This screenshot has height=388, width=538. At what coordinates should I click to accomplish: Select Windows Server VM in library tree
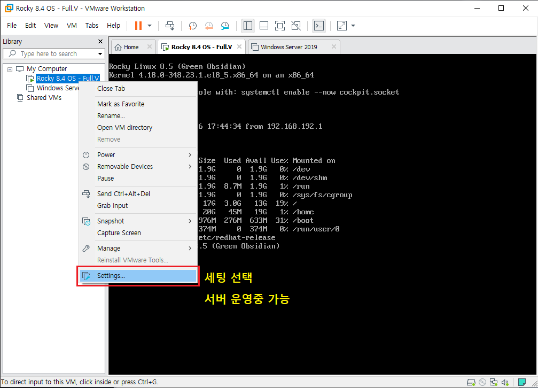coord(58,88)
